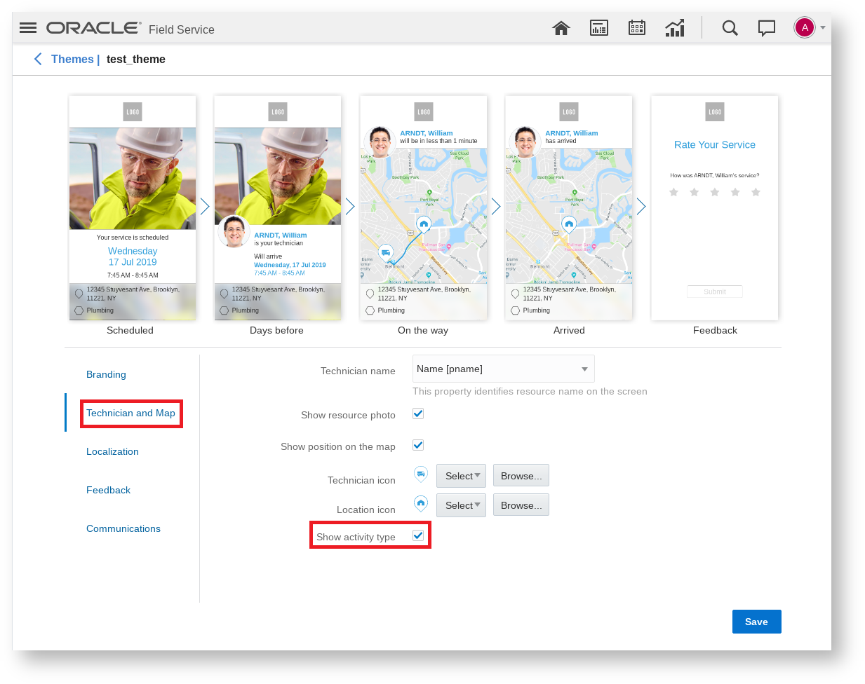Click the first rating star in Feedback
The image size is (865, 684).
[x=674, y=192]
